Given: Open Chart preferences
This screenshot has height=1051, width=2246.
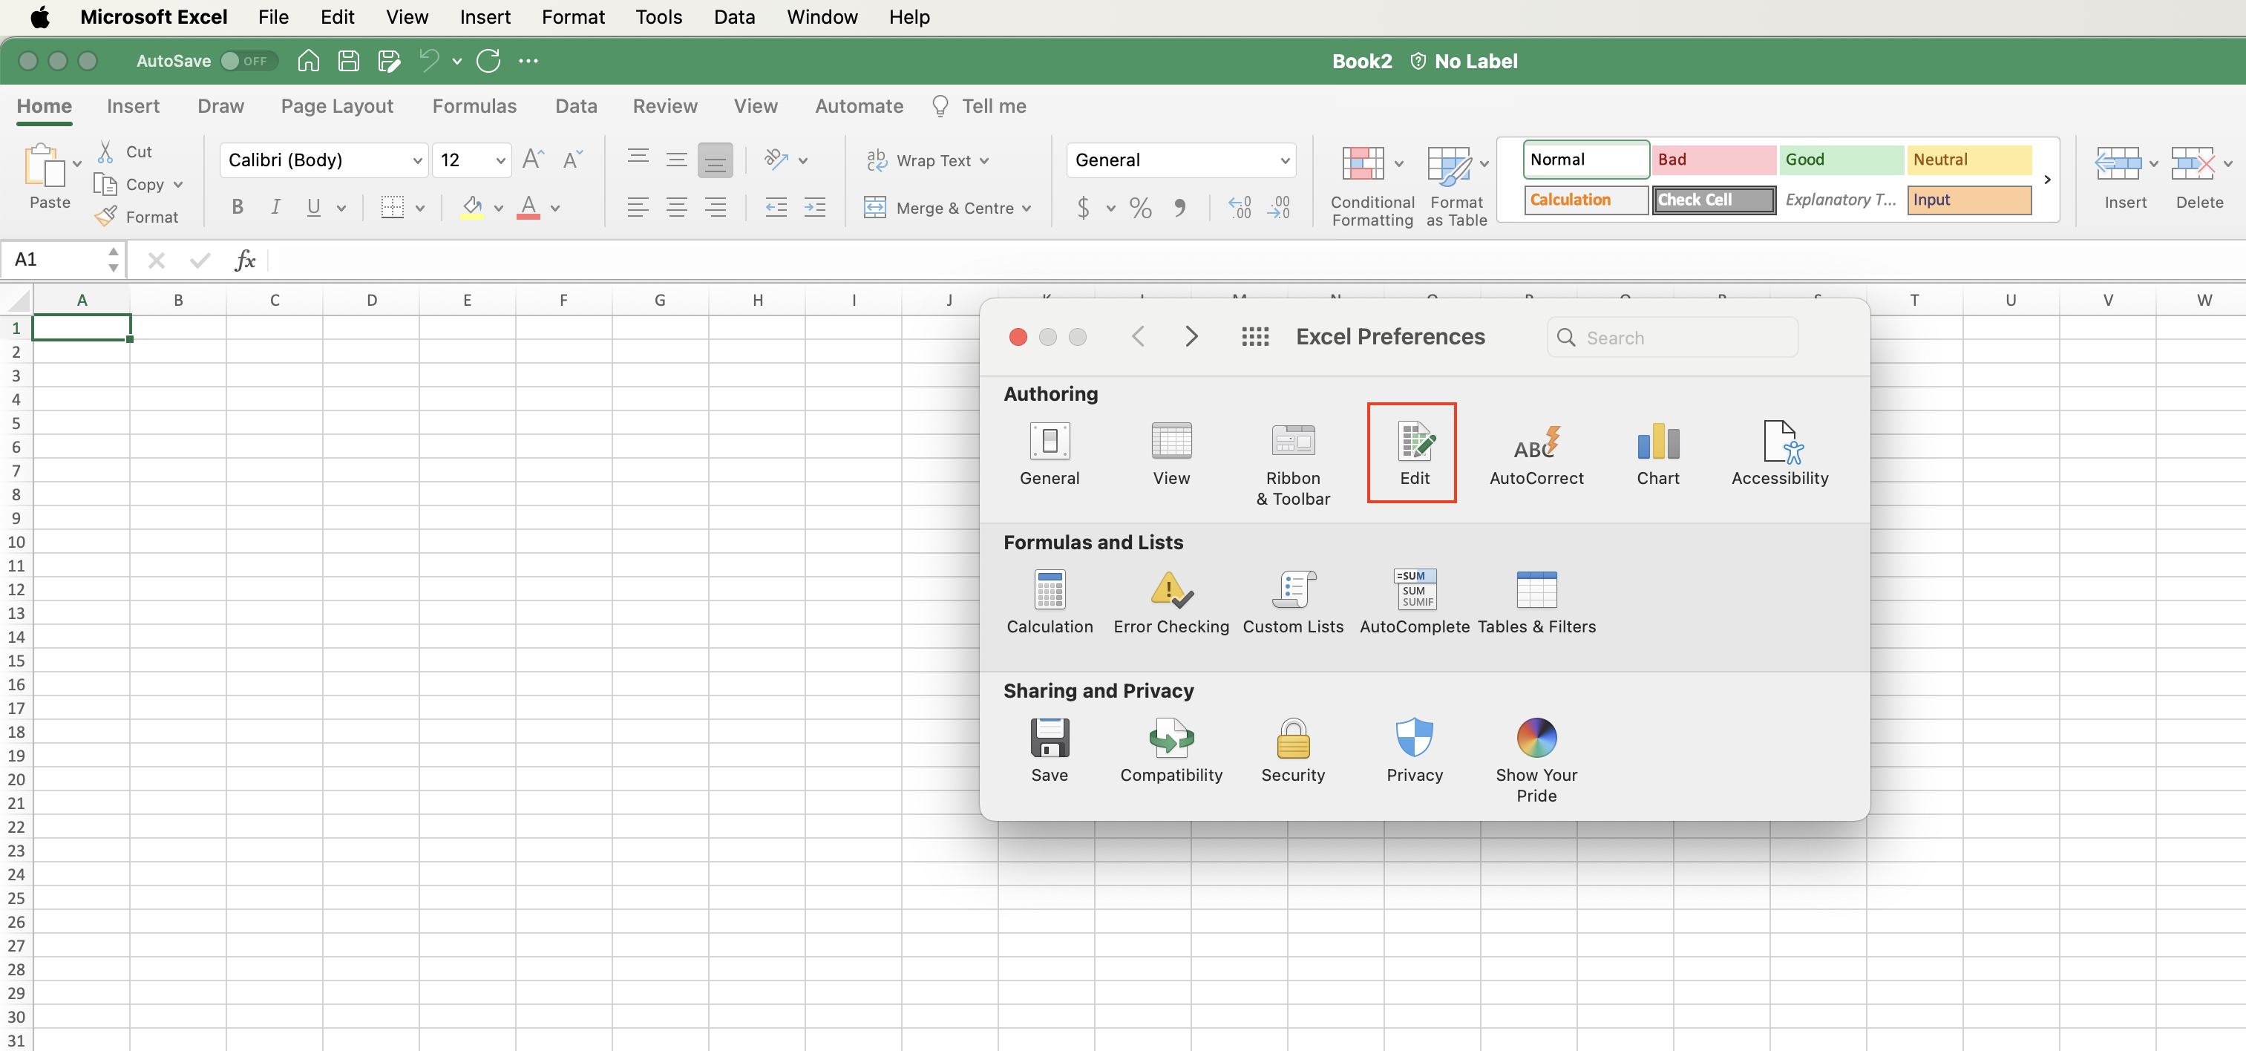Looking at the screenshot, I should 1657,454.
